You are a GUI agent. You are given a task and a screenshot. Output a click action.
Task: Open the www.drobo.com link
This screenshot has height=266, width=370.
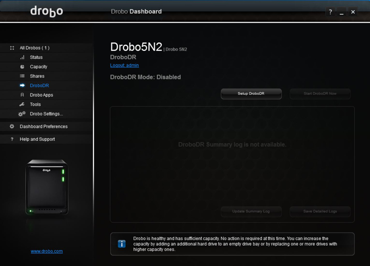[47, 251]
